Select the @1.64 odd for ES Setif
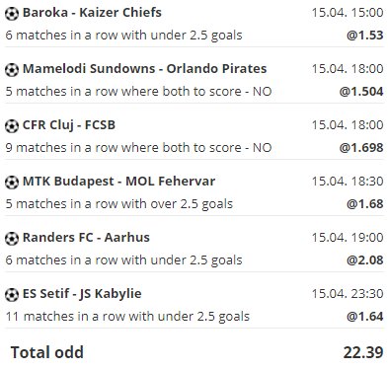Image resolution: width=388 pixels, height=370 pixels. click(x=364, y=317)
